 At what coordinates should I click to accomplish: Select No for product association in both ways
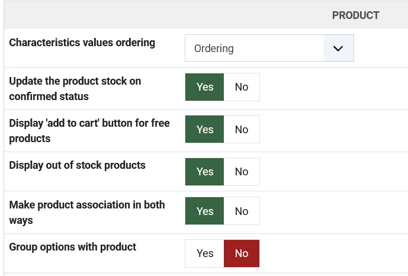pos(242,211)
